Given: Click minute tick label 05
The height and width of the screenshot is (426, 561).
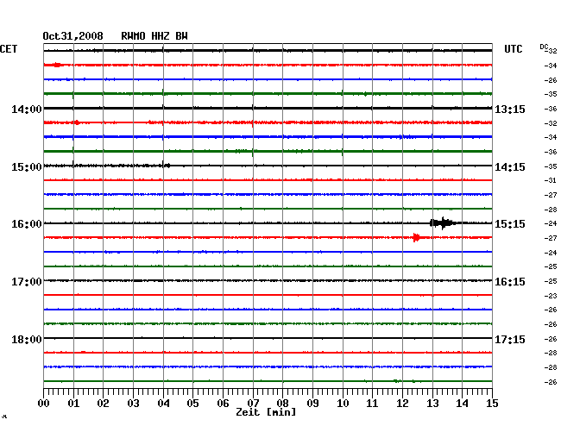Looking at the screenshot, I should (192, 404).
